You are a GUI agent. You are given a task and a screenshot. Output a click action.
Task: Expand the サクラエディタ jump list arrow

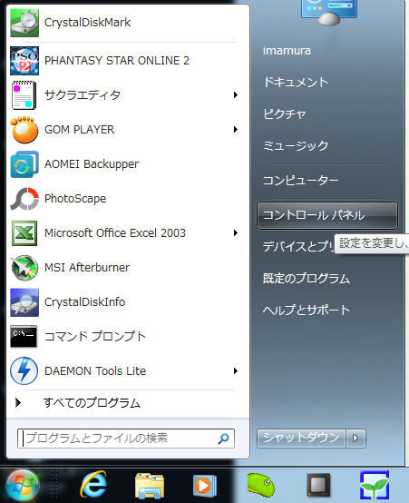pos(236,95)
